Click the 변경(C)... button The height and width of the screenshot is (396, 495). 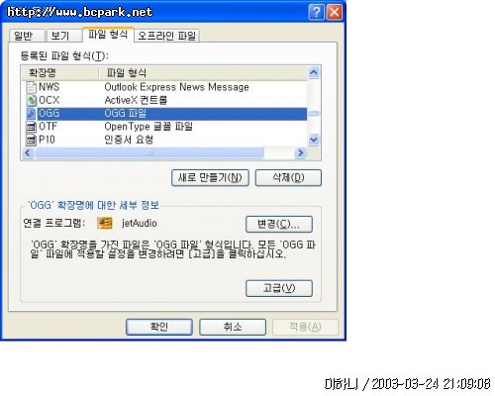279,224
